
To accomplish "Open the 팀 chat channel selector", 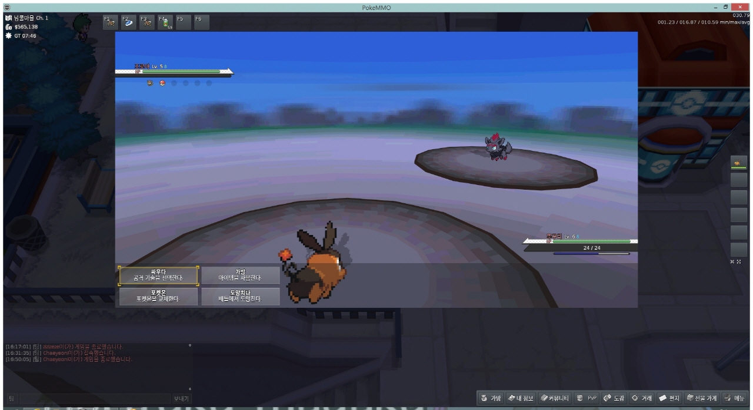I will 12,398.
